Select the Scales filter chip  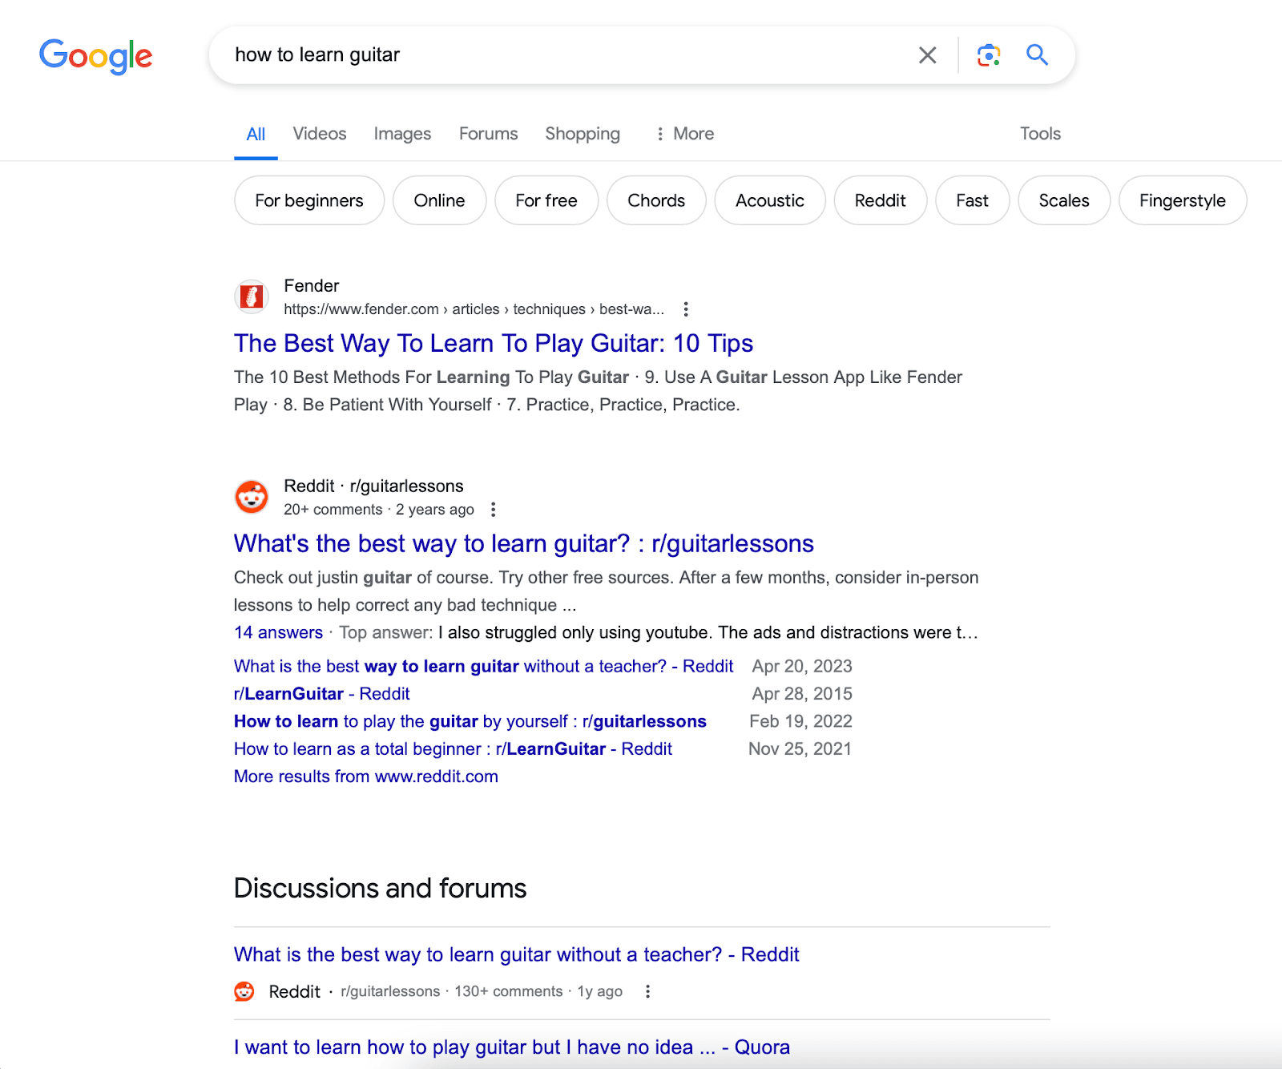tap(1064, 200)
